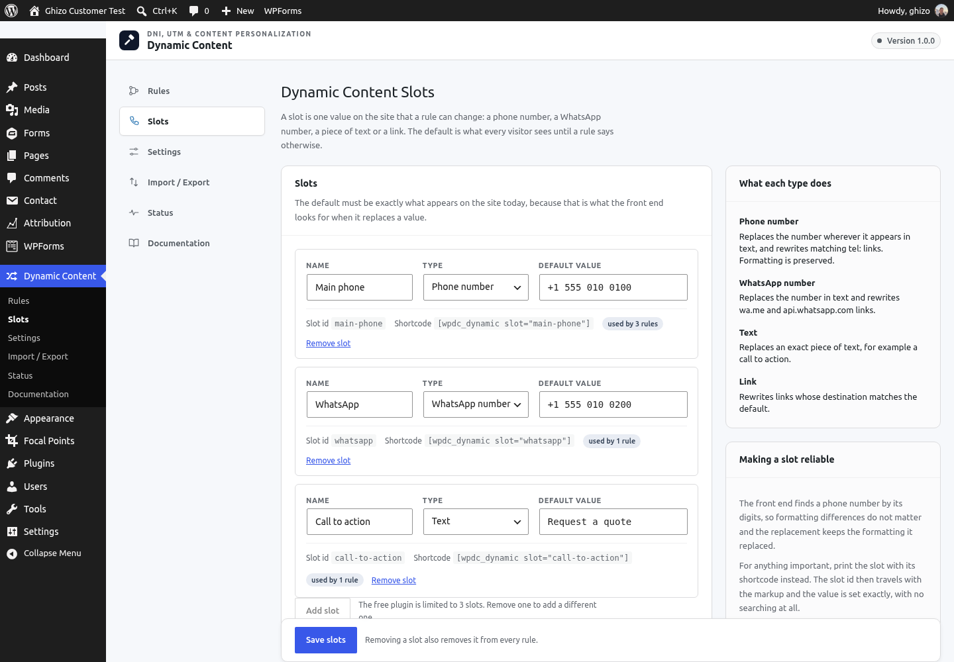Click the Documentation book icon
The width and height of the screenshot is (954, 662).
click(134, 243)
